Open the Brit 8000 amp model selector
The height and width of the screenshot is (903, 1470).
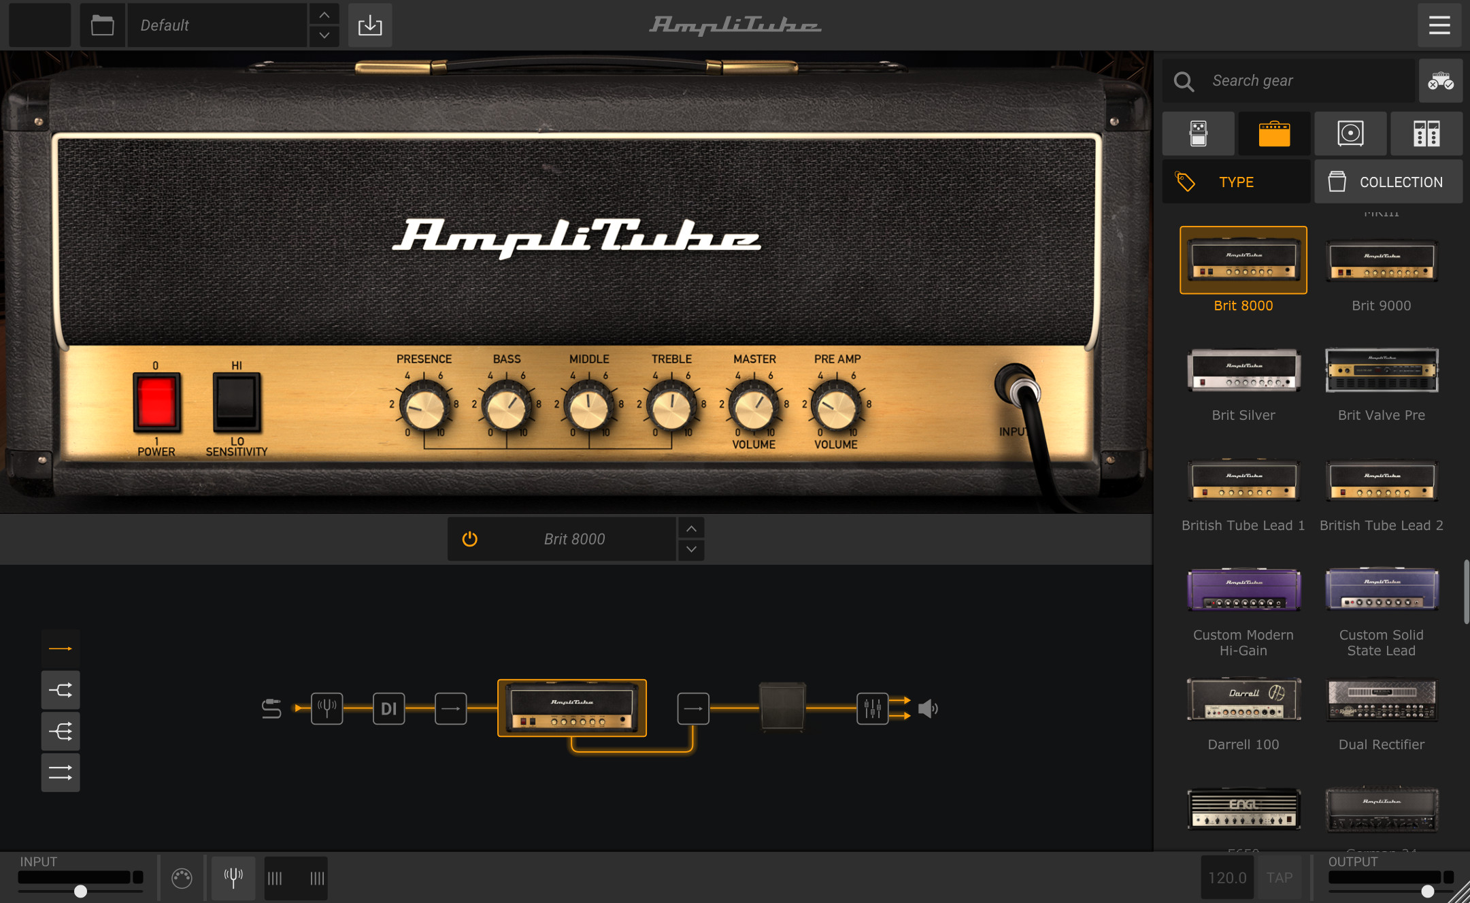tap(575, 539)
